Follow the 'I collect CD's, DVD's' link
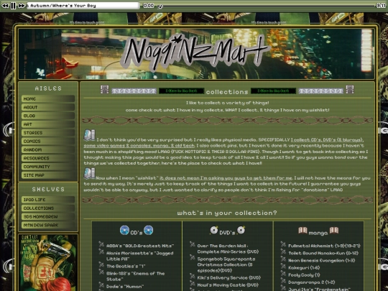The image size is (388, 291). pyautogui.click(x=327, y=140)
